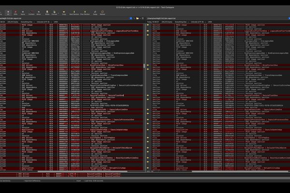The width and height of the screenshot is (290, 193).
Task: Click copy arrow for ResetSystemRuntimeDxe row
Action: coord(148,158)
